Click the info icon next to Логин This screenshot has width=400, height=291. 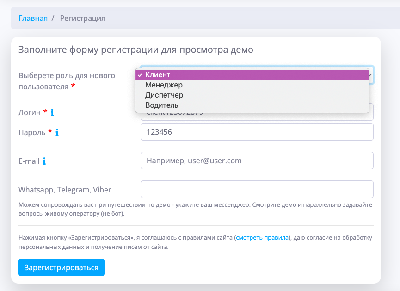point(52,112)
